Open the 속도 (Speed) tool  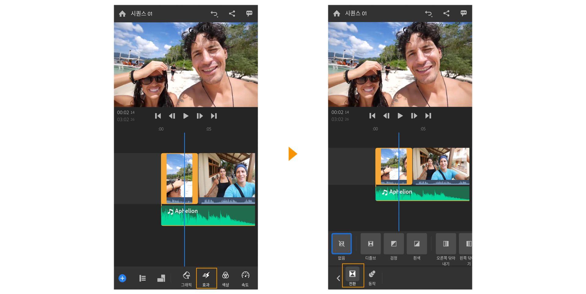tap(245, 279)
